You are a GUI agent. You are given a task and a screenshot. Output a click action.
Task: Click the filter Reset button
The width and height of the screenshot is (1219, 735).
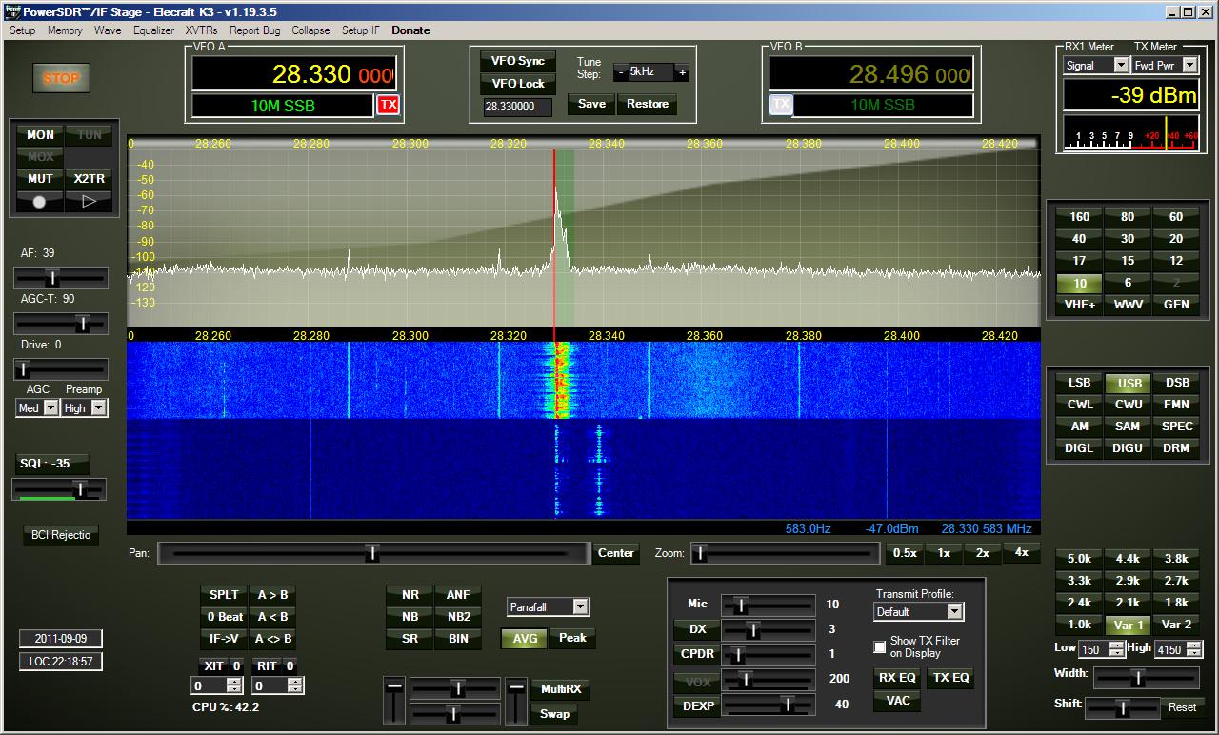click(1182, 707)
